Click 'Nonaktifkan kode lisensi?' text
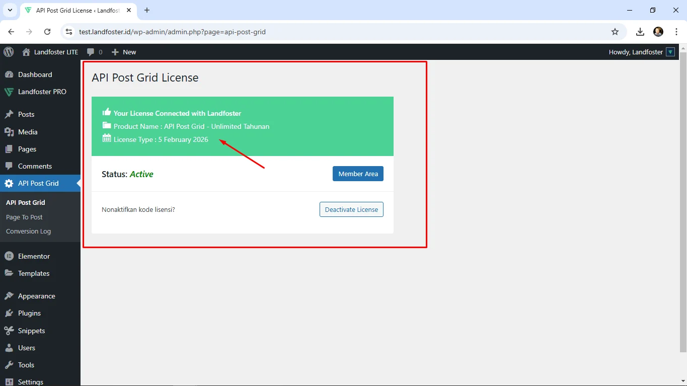The height and width of the screenshot is (386, 687). pos(138,209)
